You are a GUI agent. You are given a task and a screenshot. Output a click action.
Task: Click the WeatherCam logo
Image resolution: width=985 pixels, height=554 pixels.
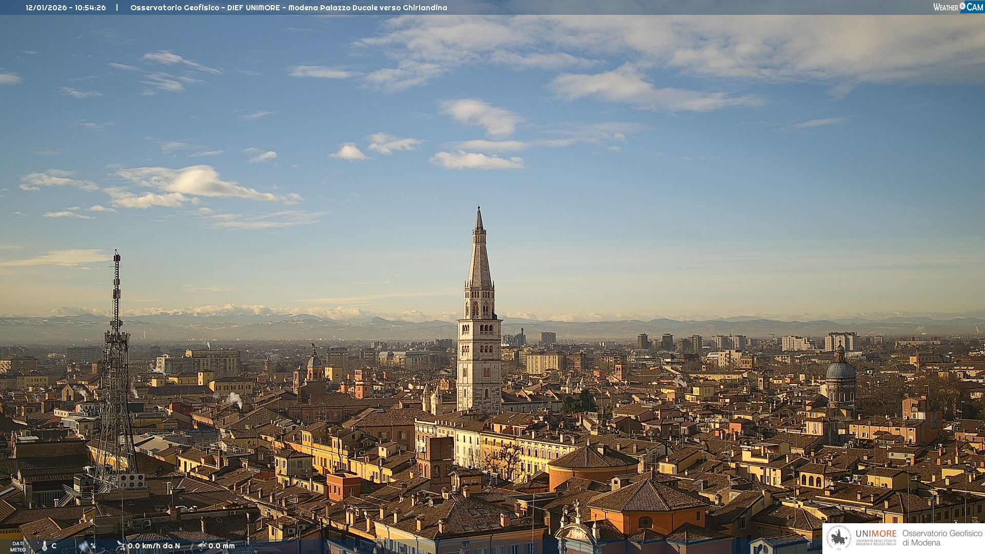point(958,7)
